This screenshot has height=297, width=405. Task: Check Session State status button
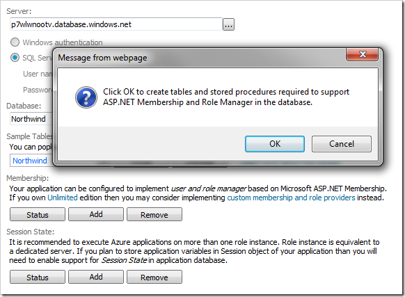pyautogui.click(x=38, y=277)
